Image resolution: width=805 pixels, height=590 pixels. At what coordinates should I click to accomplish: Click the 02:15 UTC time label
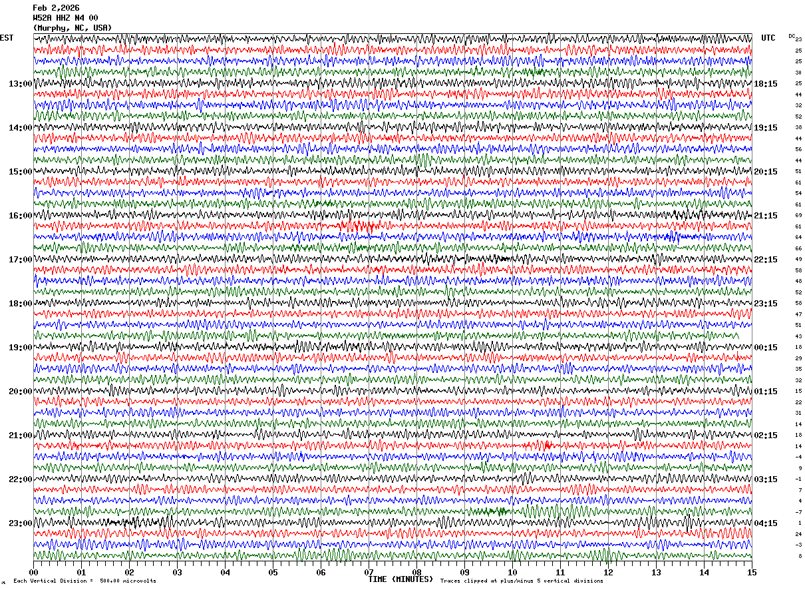(766, 436)
